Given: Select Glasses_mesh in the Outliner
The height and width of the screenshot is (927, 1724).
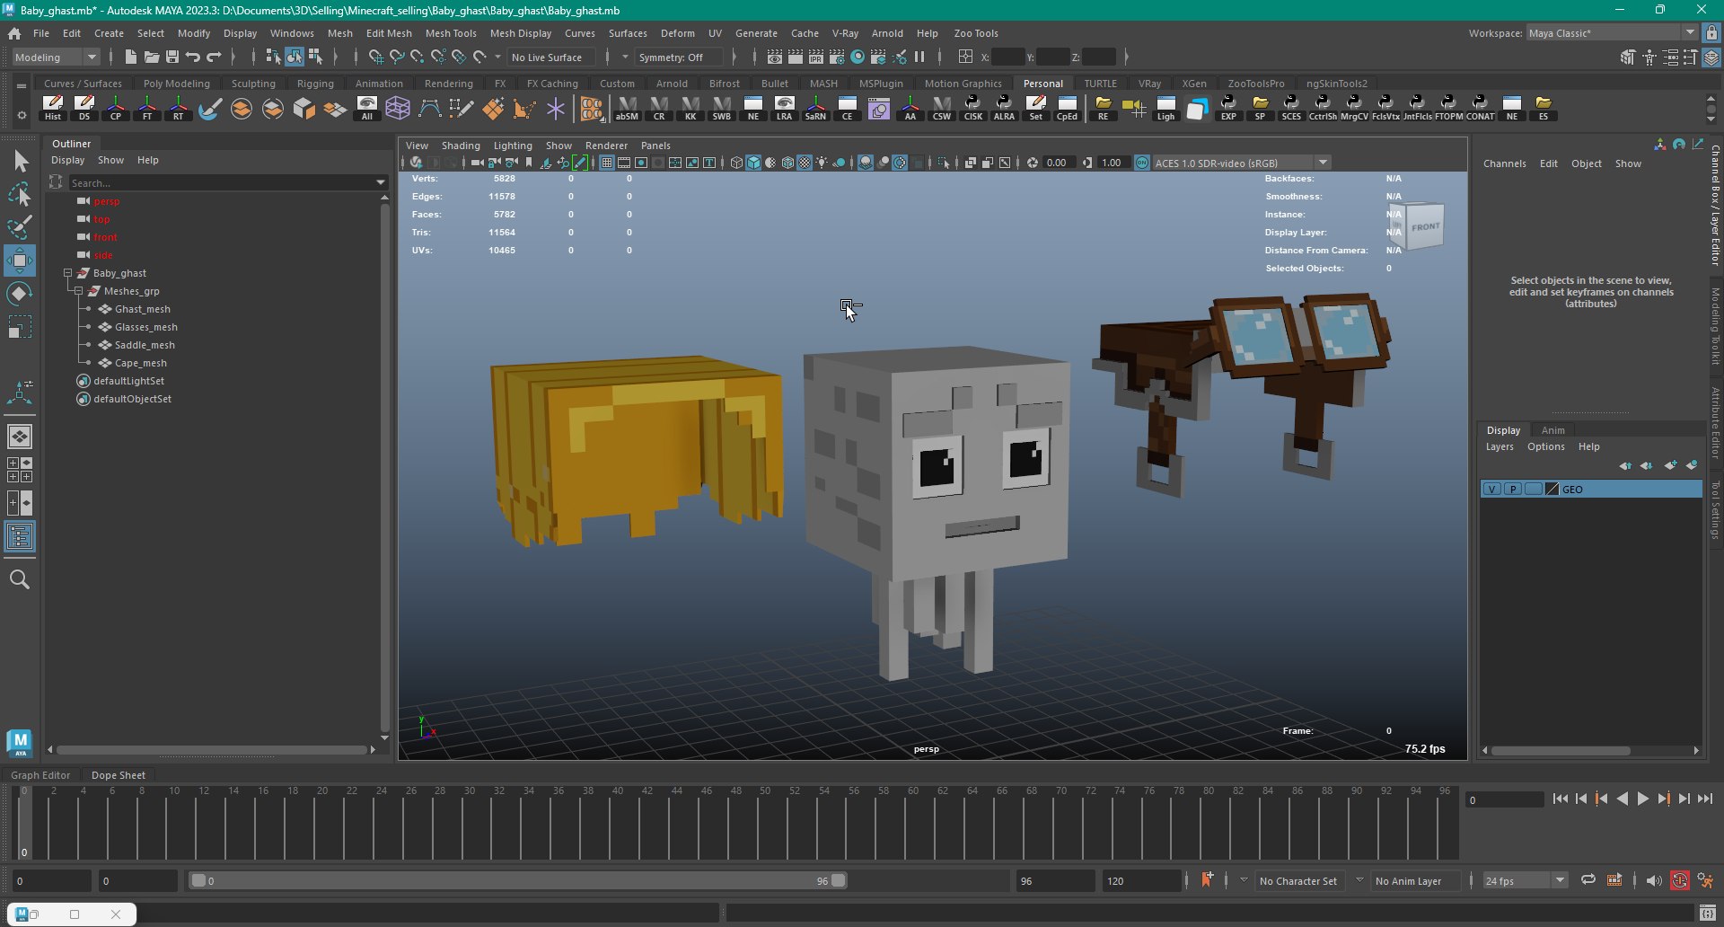Looking at the screenshot, I should (145, 327).
